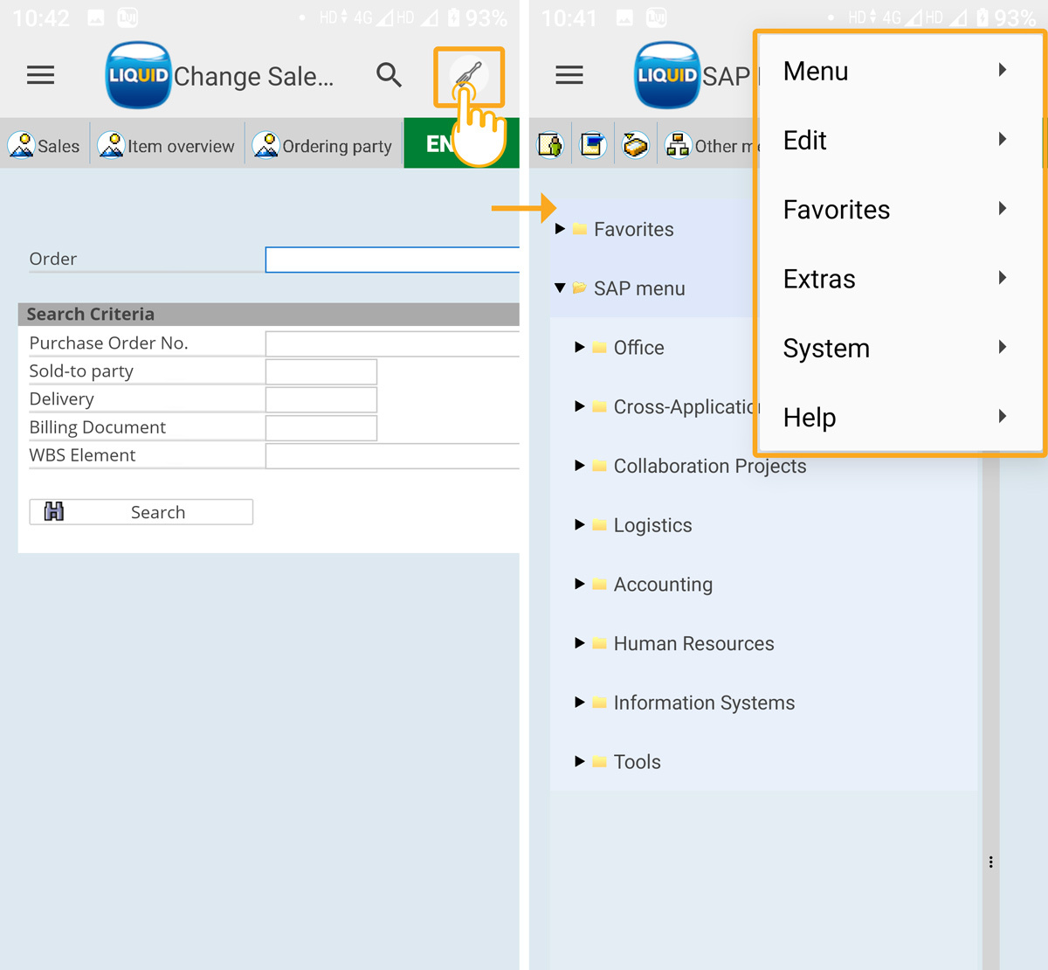The image size is (1048, 970).
Task: Click the Ordering party toolbar button
Action: click(x=323, y=146)
